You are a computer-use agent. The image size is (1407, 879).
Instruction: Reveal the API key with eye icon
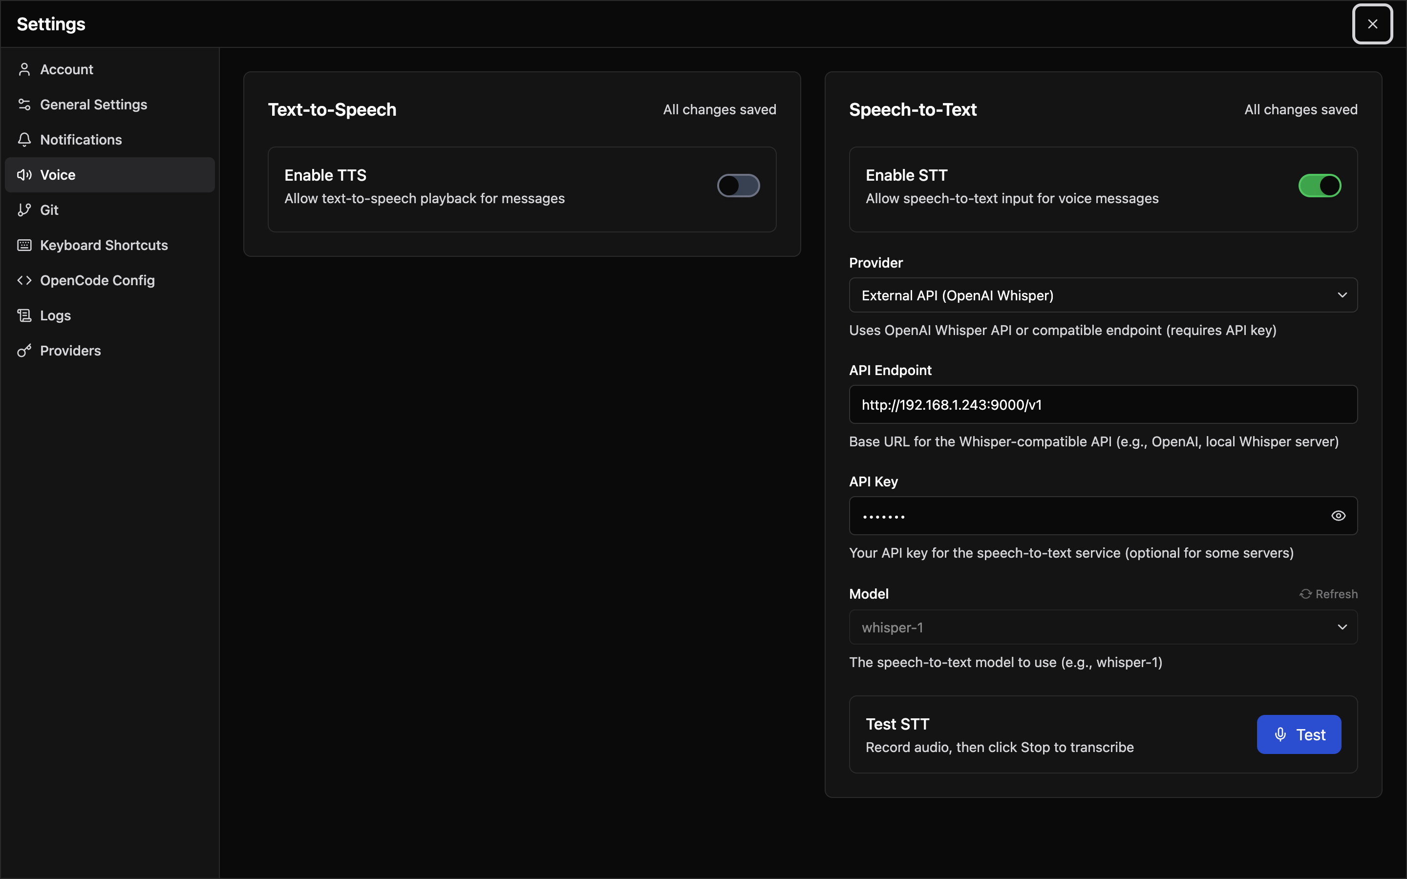tap(1339, 516)
